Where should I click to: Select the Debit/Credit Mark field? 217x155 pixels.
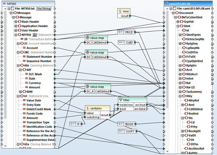click(38, 109)
